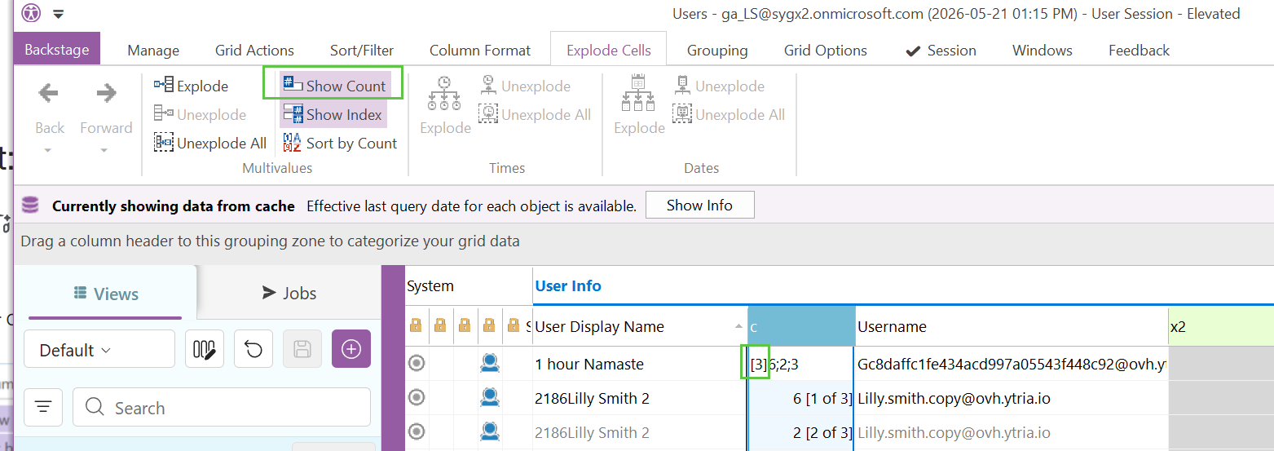Open the Feedback tab
This screenshot has width=1274, height=451.
(1139, 51)
